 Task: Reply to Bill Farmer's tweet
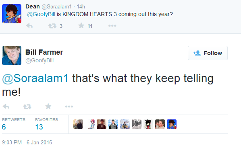[6, 106]
